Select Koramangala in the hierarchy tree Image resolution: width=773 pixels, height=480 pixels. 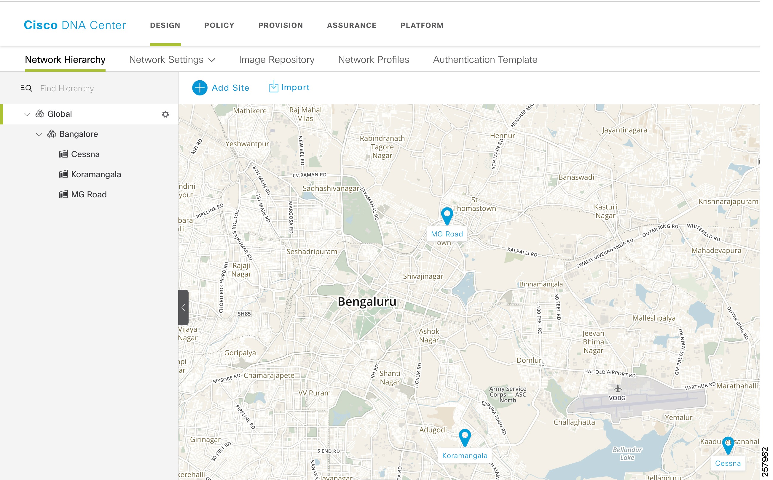point(96,175)
